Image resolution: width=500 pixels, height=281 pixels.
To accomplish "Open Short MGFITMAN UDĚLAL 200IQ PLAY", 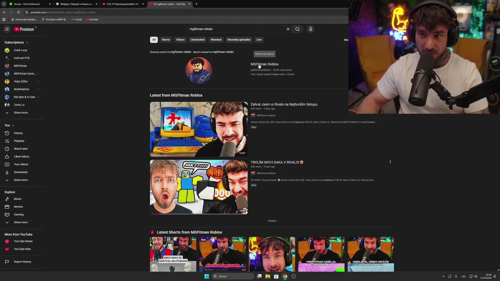I will pos(321,254).
